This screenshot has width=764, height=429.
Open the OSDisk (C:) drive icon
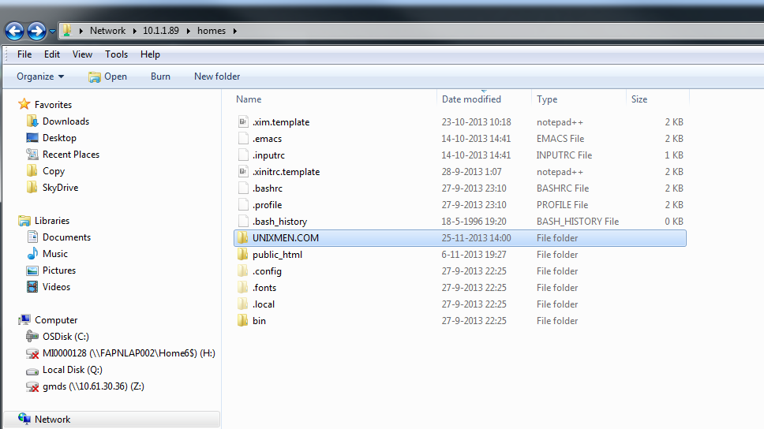[32, 336]
